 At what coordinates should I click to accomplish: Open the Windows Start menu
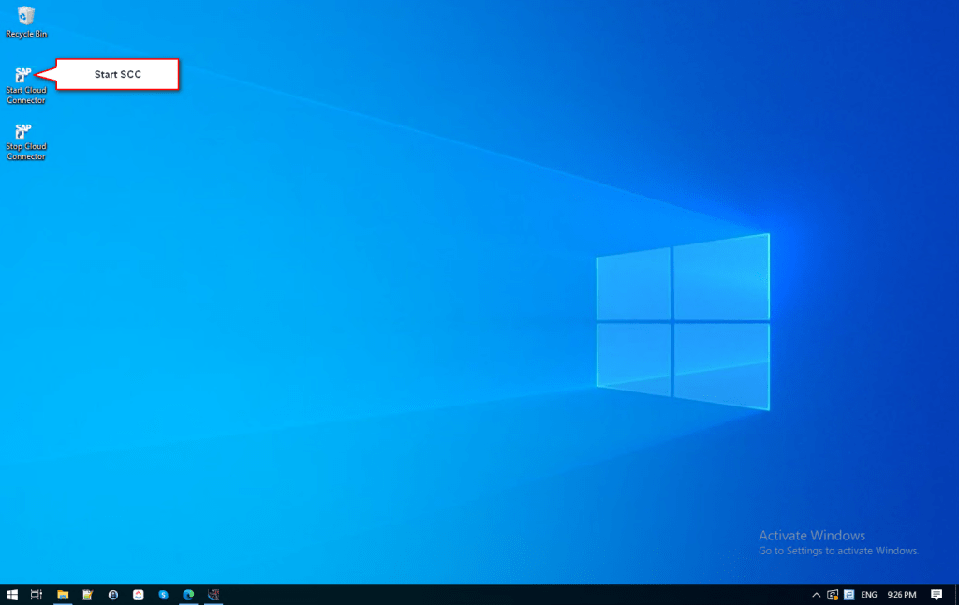(x=12, y=595)
